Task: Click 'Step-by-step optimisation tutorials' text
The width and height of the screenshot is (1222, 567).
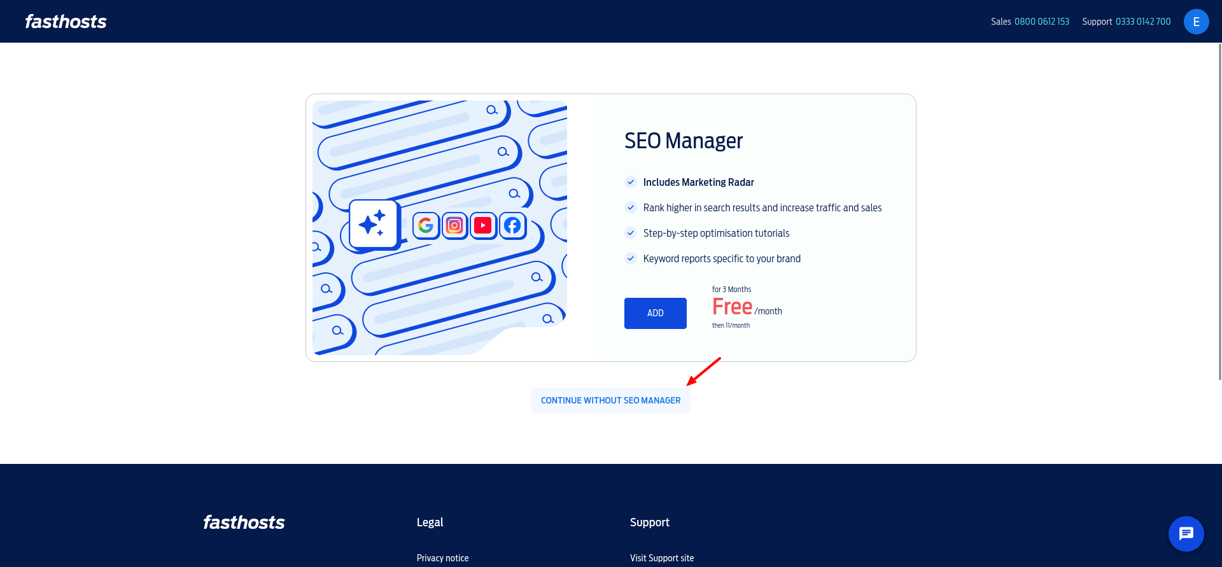Action: click(x=716, y=233)
